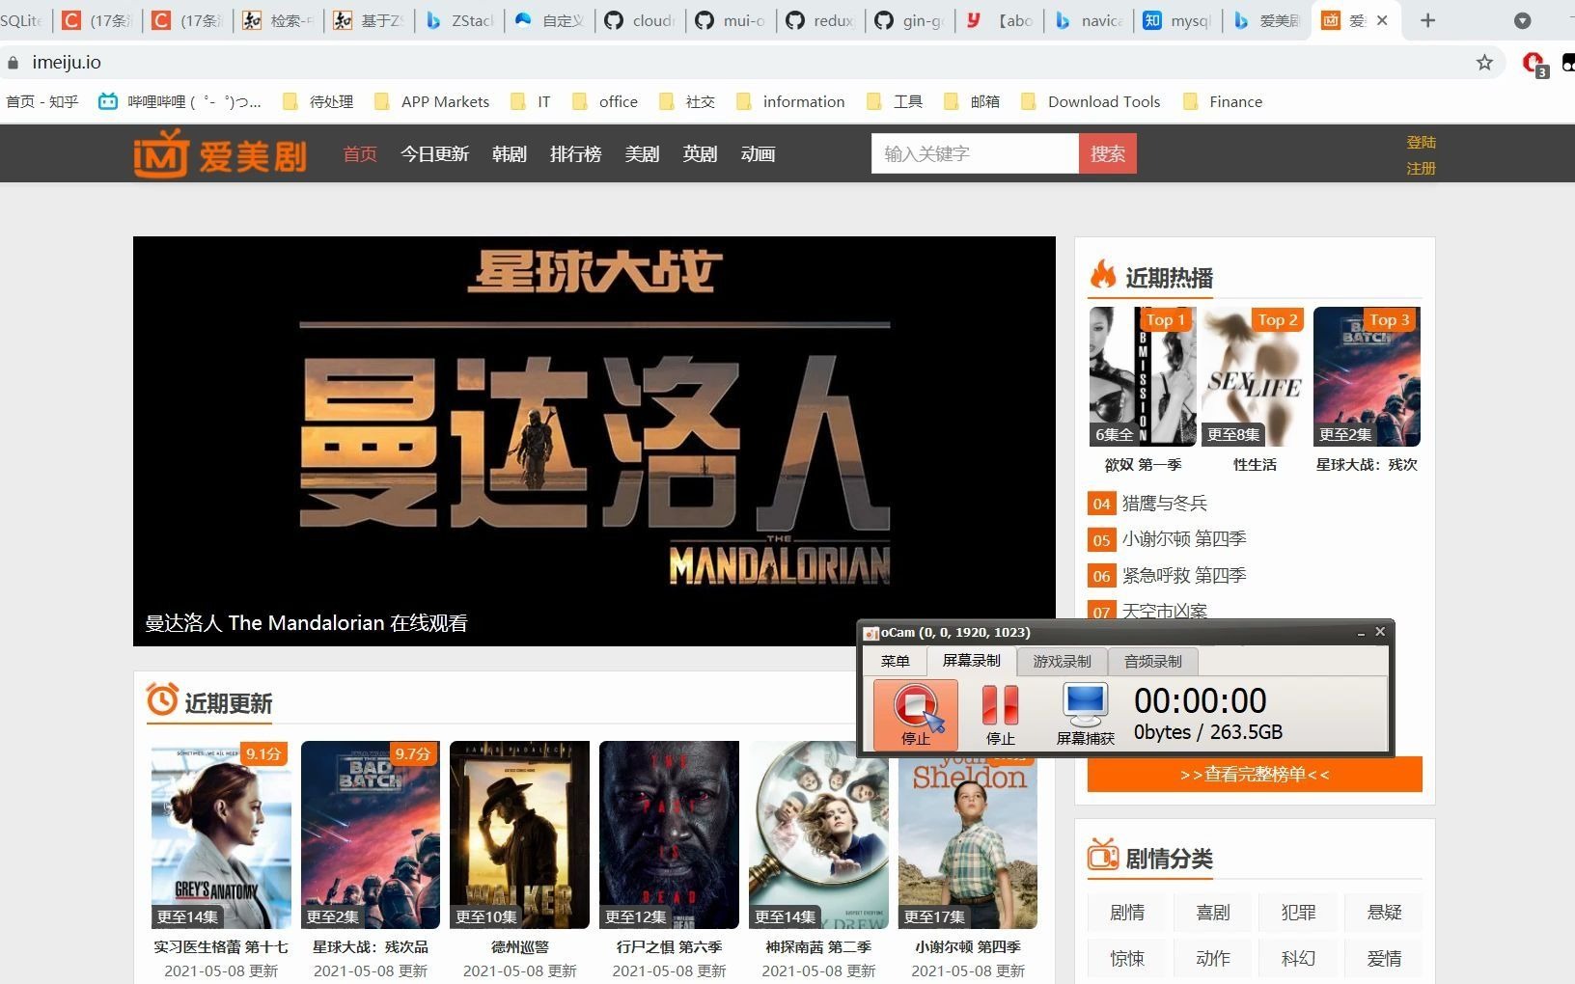
Task: Open new browser tab with plus
Action: point(1428,20)
